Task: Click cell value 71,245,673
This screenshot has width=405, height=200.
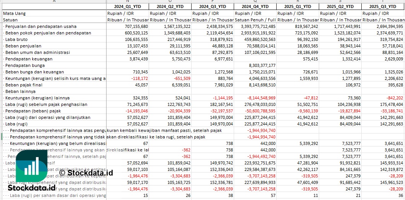Action: (138, 104)
